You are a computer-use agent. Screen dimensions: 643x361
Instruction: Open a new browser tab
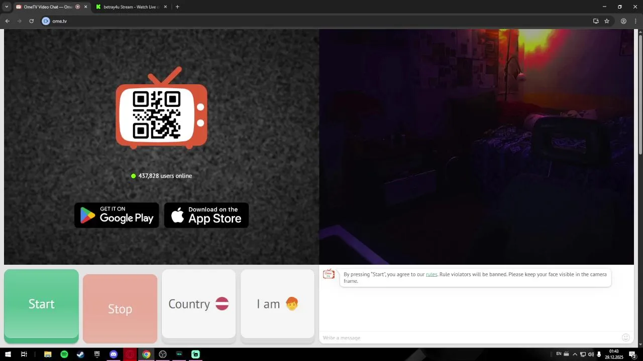point(177,7)
